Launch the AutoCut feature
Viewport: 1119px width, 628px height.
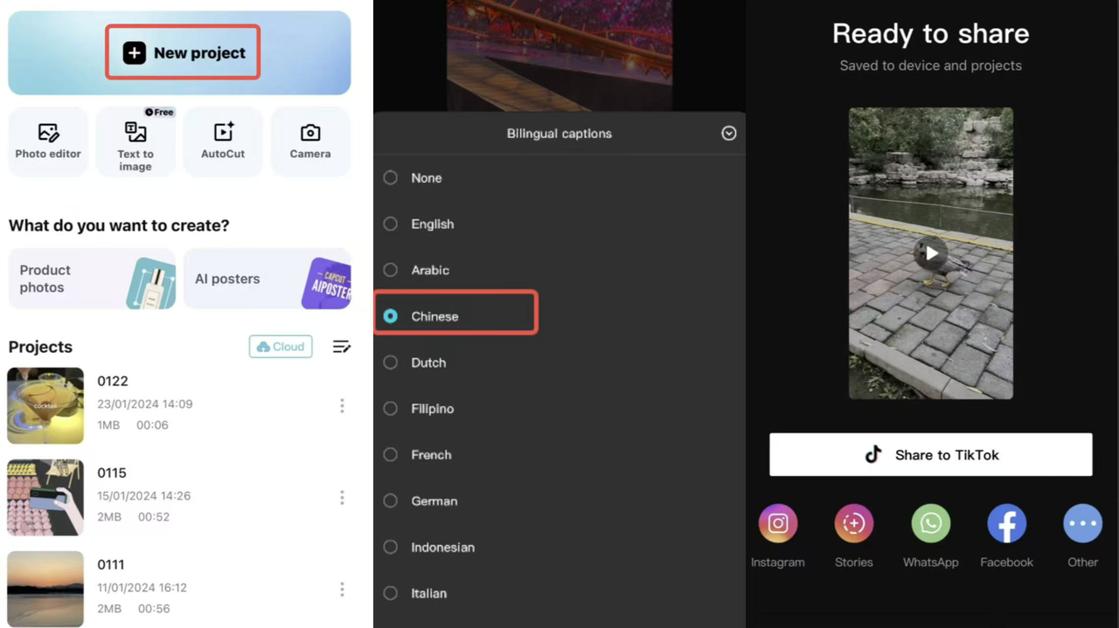223,141
